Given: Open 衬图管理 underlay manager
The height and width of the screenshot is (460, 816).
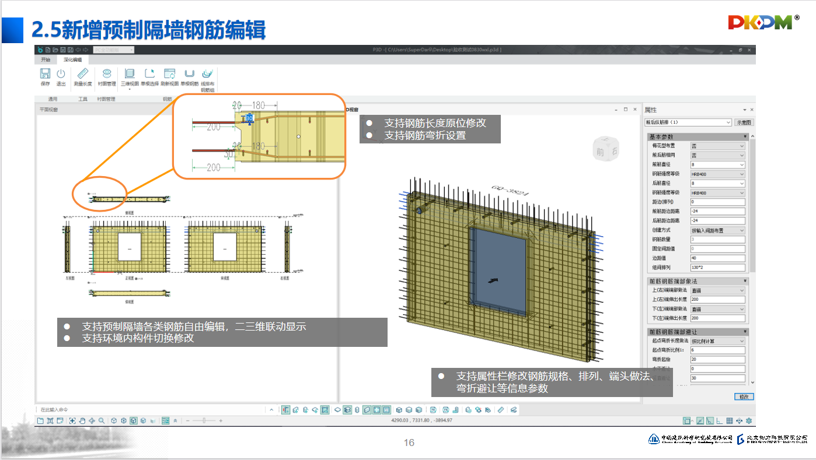Looking at the screenshot, I should click(x=107, y=73).
